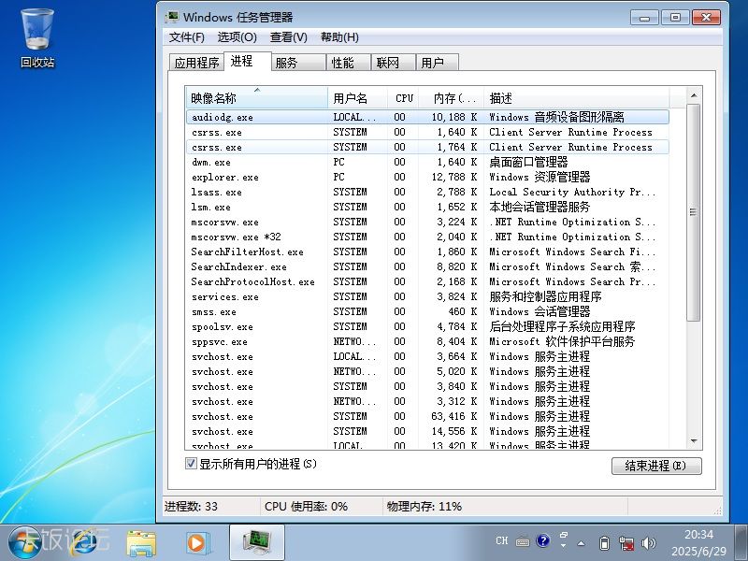Open language bar options dropdown
The image size is (748, 561).
(564, 545)
